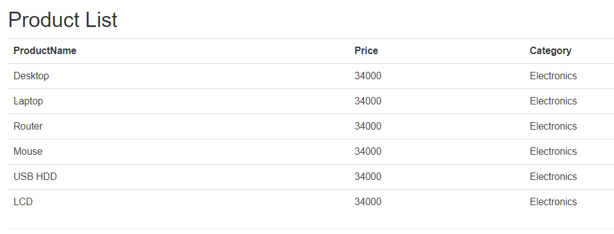Select the Category column header
Viewport: 614px width, 234px height.
[x=551, y=51]
